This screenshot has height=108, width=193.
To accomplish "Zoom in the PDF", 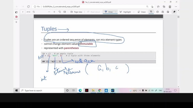I will (x=54, y=12).
